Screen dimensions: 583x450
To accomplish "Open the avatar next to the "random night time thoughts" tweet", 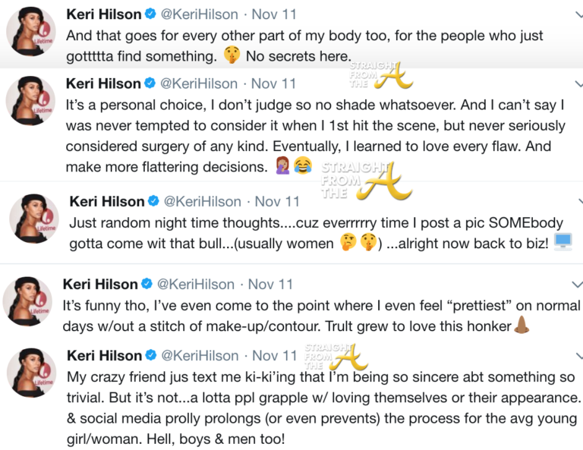I will pos(33,220).
